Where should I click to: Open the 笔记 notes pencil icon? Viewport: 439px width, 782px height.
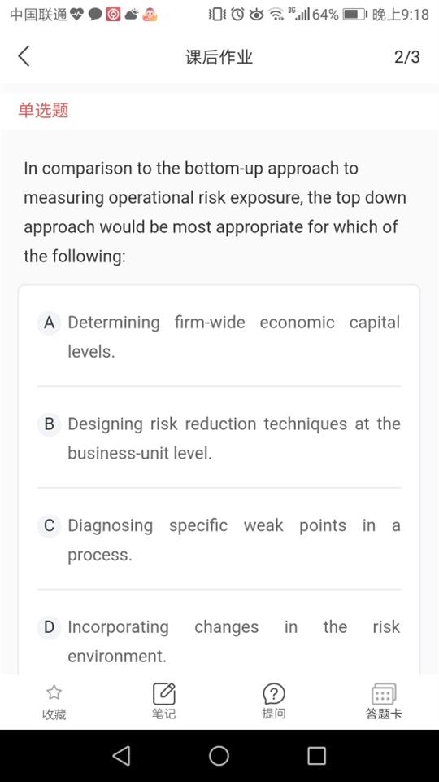pos(163,694)
